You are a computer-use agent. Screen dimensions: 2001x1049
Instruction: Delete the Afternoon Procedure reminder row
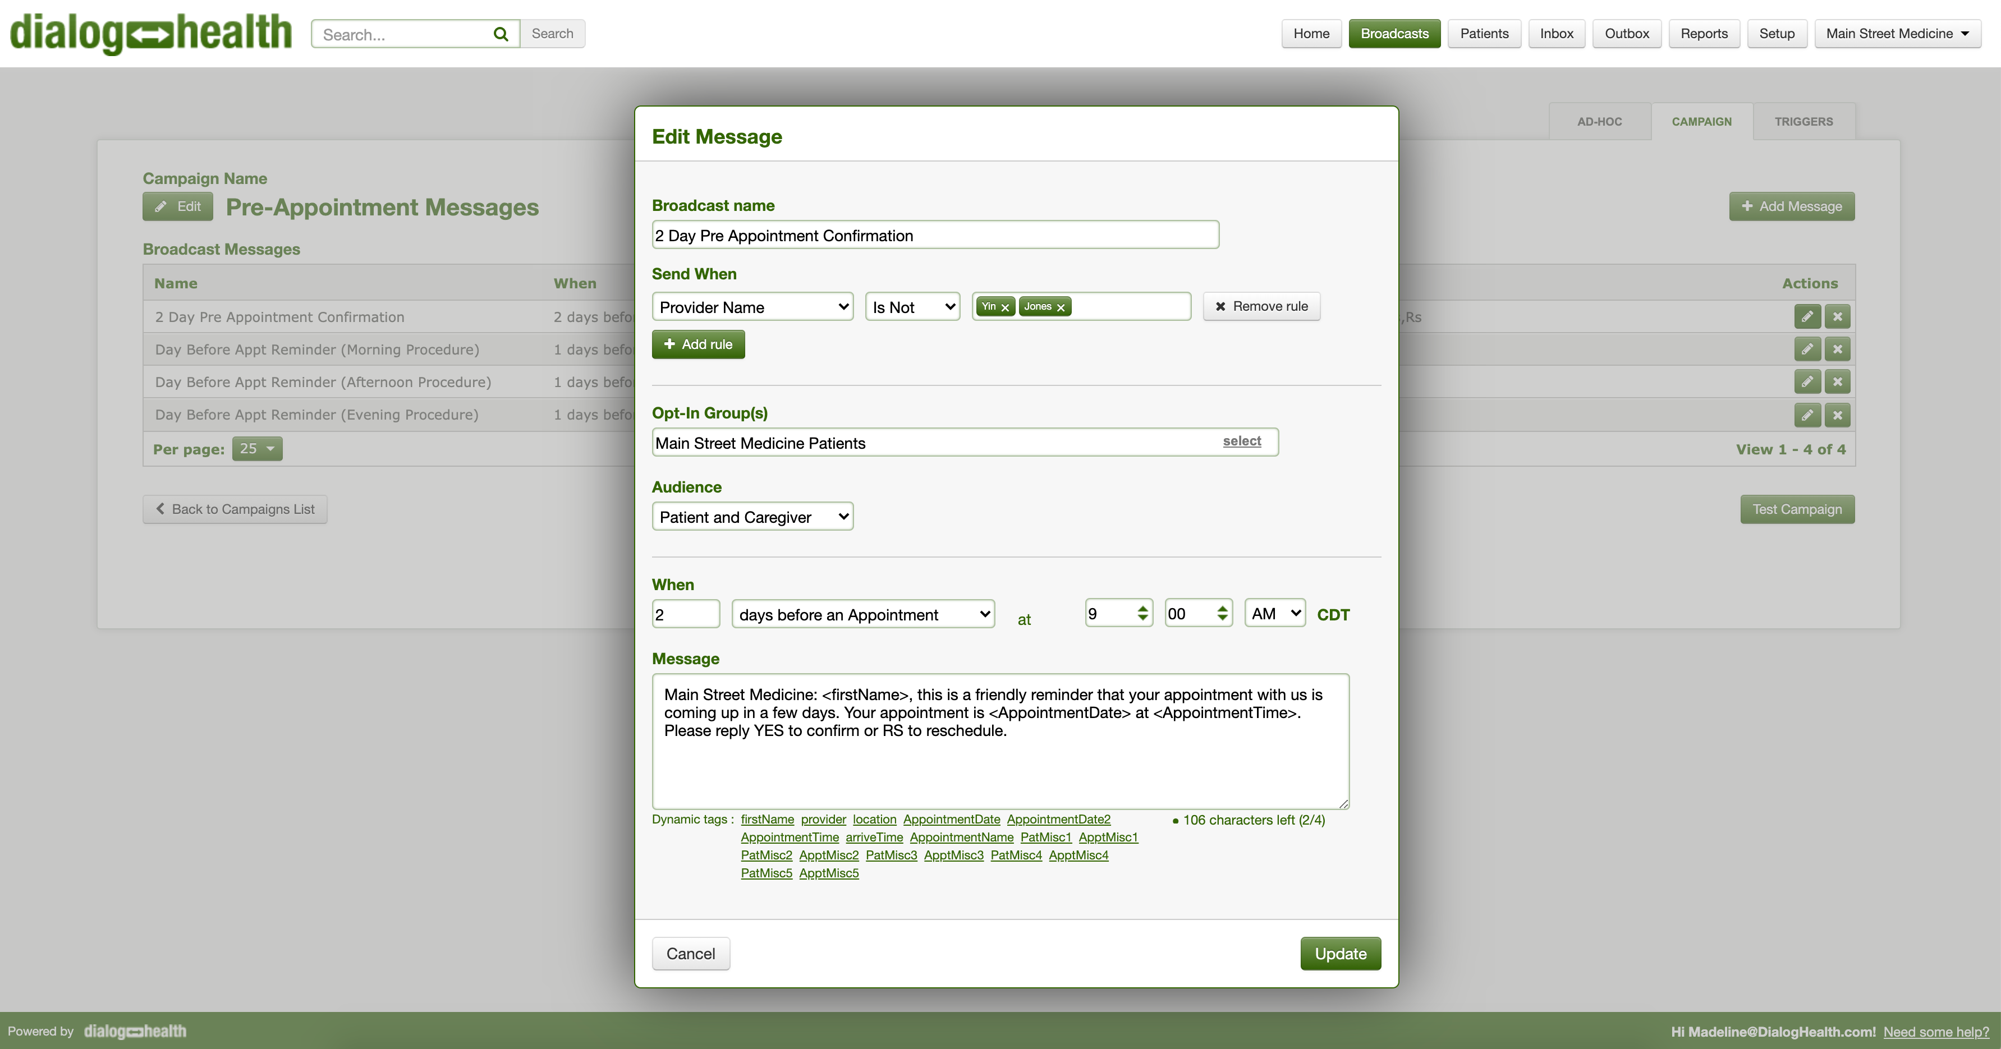click(1837, 382)
